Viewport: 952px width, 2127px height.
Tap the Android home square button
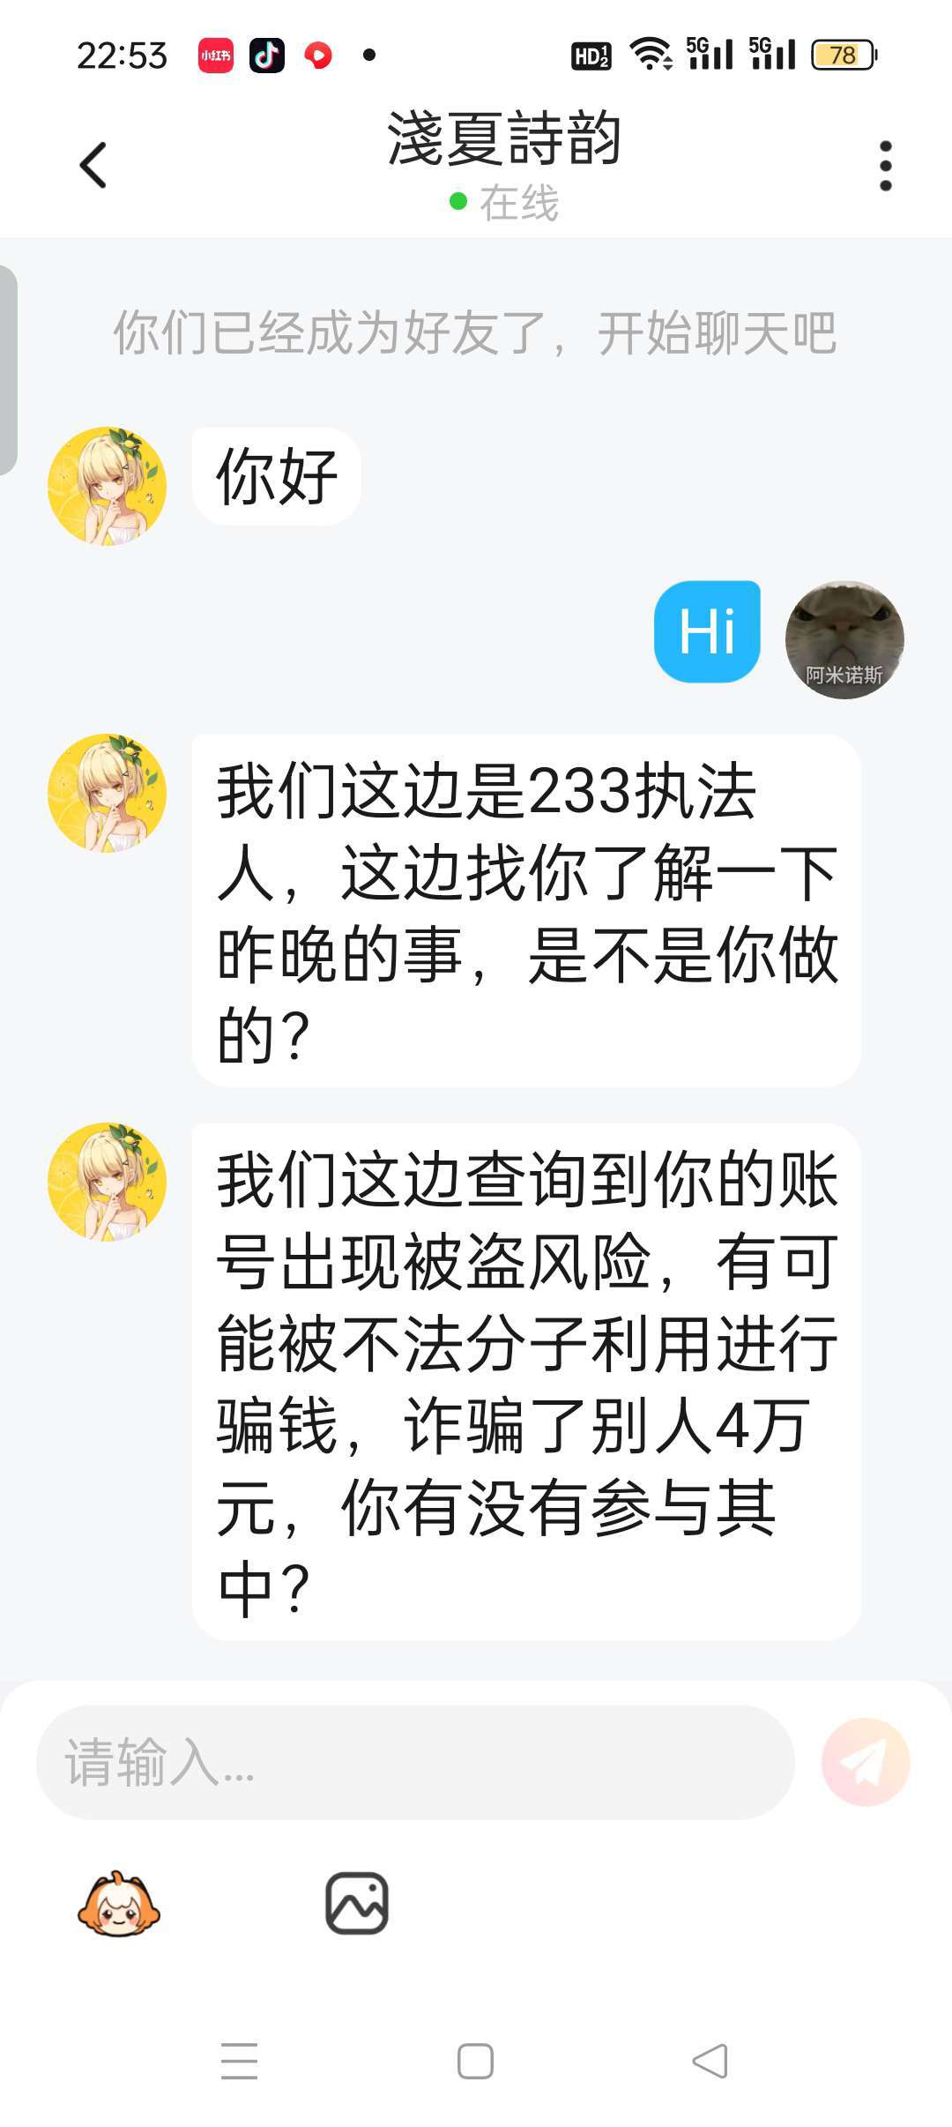point(475,2061)
